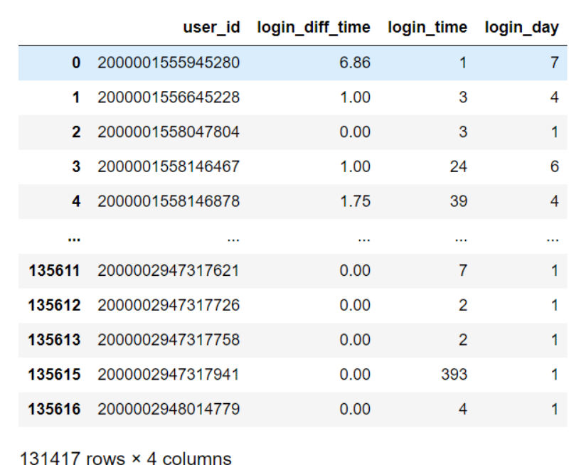This screenshot has height=465, width=586.
Task: Click login_diff_time 0.00 in row 2
Action: point(355,132)
